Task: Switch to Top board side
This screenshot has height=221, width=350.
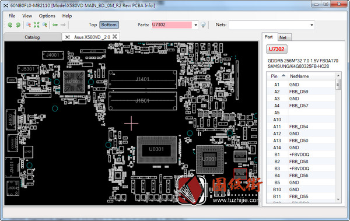Action: pos(93,24)
